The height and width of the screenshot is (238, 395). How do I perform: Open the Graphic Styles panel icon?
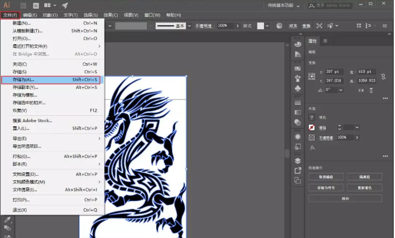coord(298,147)
